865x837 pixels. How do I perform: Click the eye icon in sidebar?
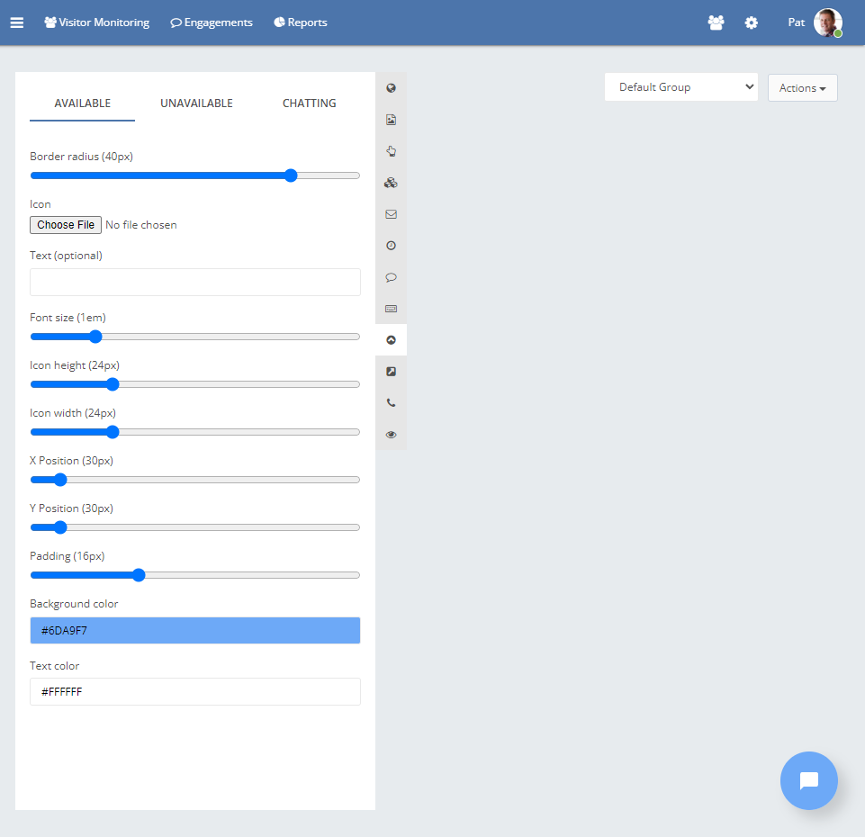[391, 435]
